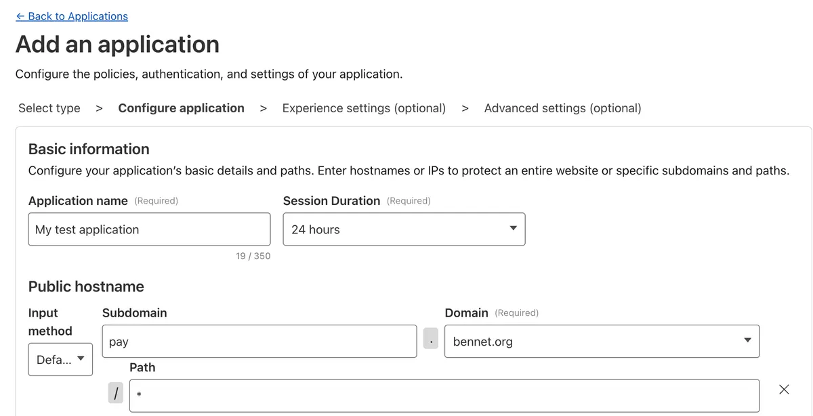The width and height of the screenshot is (813, 416).
Task: Click the "Configure application" breadcrumb step
Action: [x=181, y=108]
